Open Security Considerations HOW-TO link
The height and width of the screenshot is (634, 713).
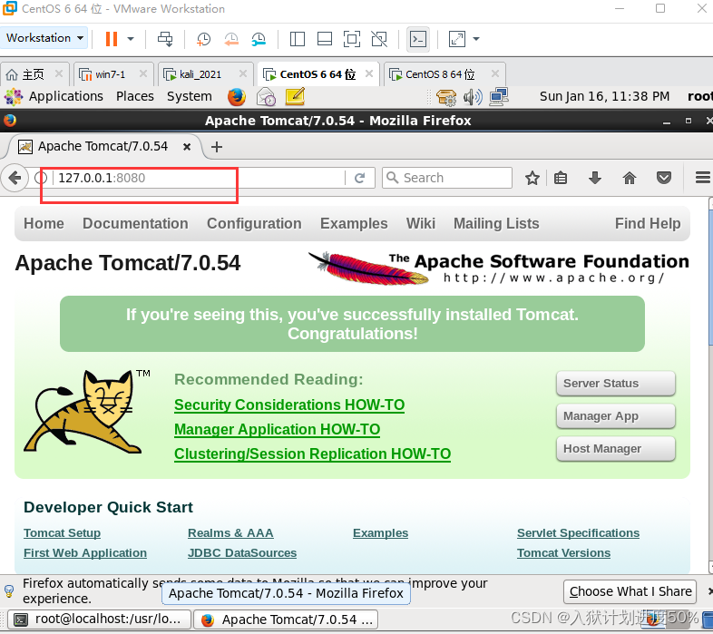pyautogui.click(x=289, y=405)
